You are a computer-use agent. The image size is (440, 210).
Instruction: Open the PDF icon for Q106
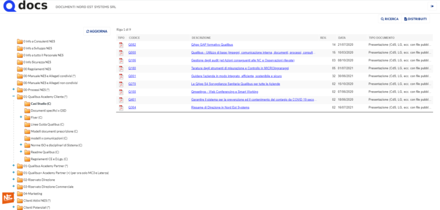pos(121,61)
